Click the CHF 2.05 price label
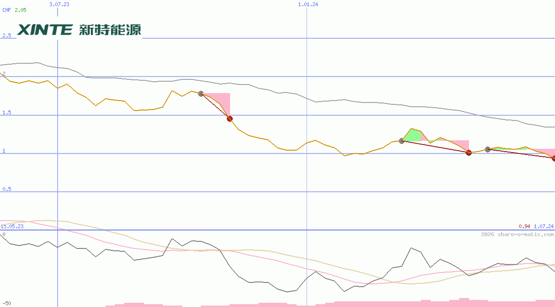555x307 pixels. (14, 10)
